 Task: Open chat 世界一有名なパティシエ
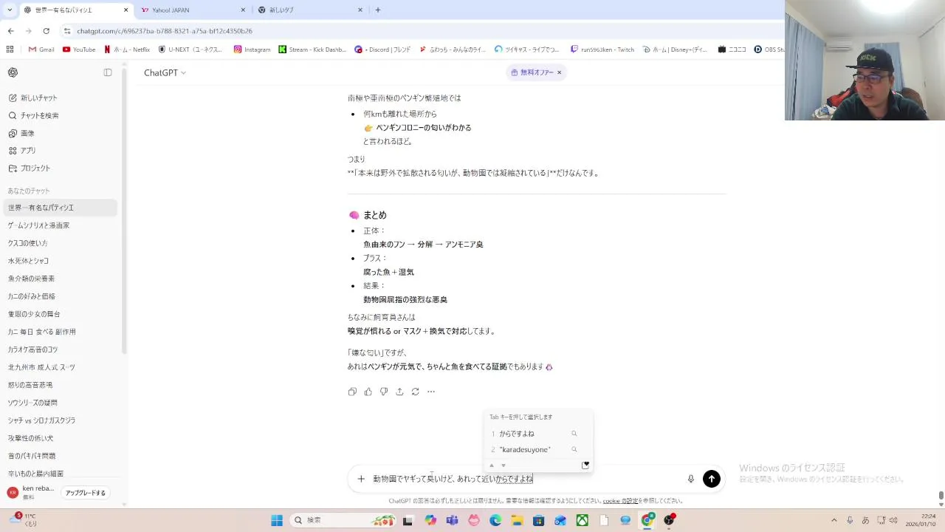(x=61, y=208)
